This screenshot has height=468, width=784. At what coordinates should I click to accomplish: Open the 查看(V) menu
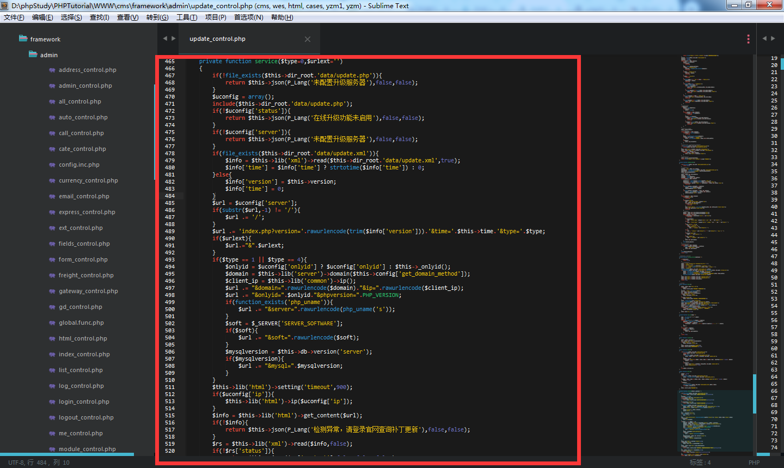(128, 17)
